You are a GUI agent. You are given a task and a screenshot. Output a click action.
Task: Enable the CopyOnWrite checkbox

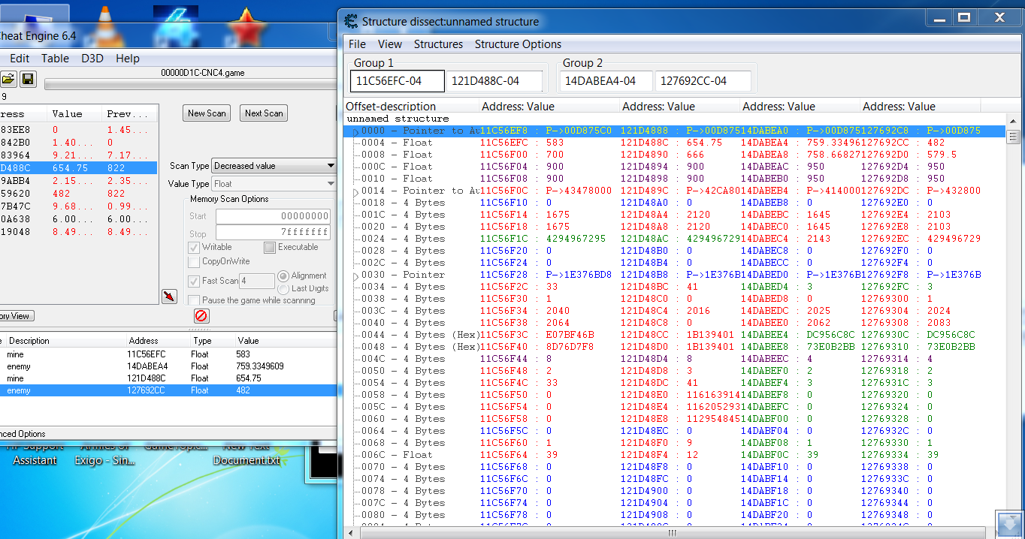(194, 262)
